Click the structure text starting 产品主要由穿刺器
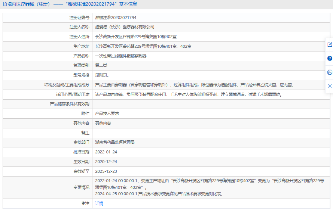 coord(195,85)
